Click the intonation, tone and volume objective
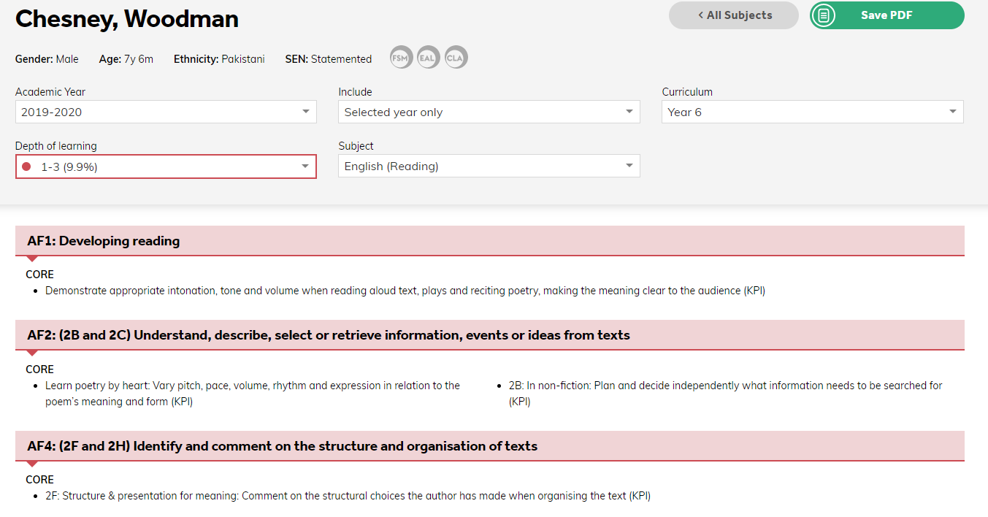The height and width of the screenshot is (517, 988). click(405, 291)
